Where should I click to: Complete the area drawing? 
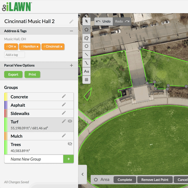coord(125,180)
